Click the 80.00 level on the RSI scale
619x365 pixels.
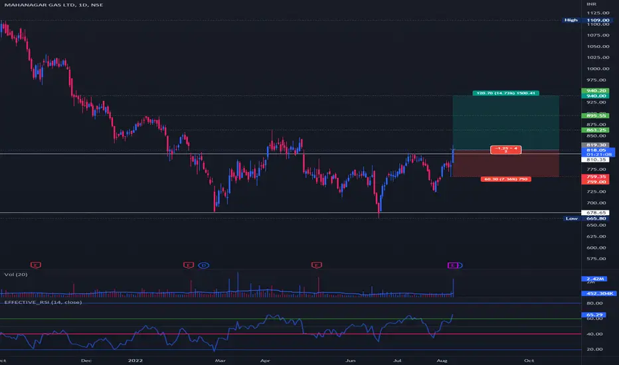point(594,303)
